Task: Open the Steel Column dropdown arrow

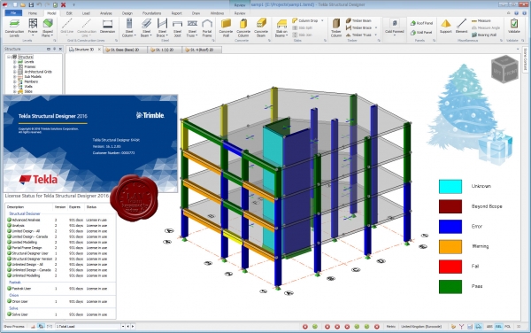Action: (135, 35)
